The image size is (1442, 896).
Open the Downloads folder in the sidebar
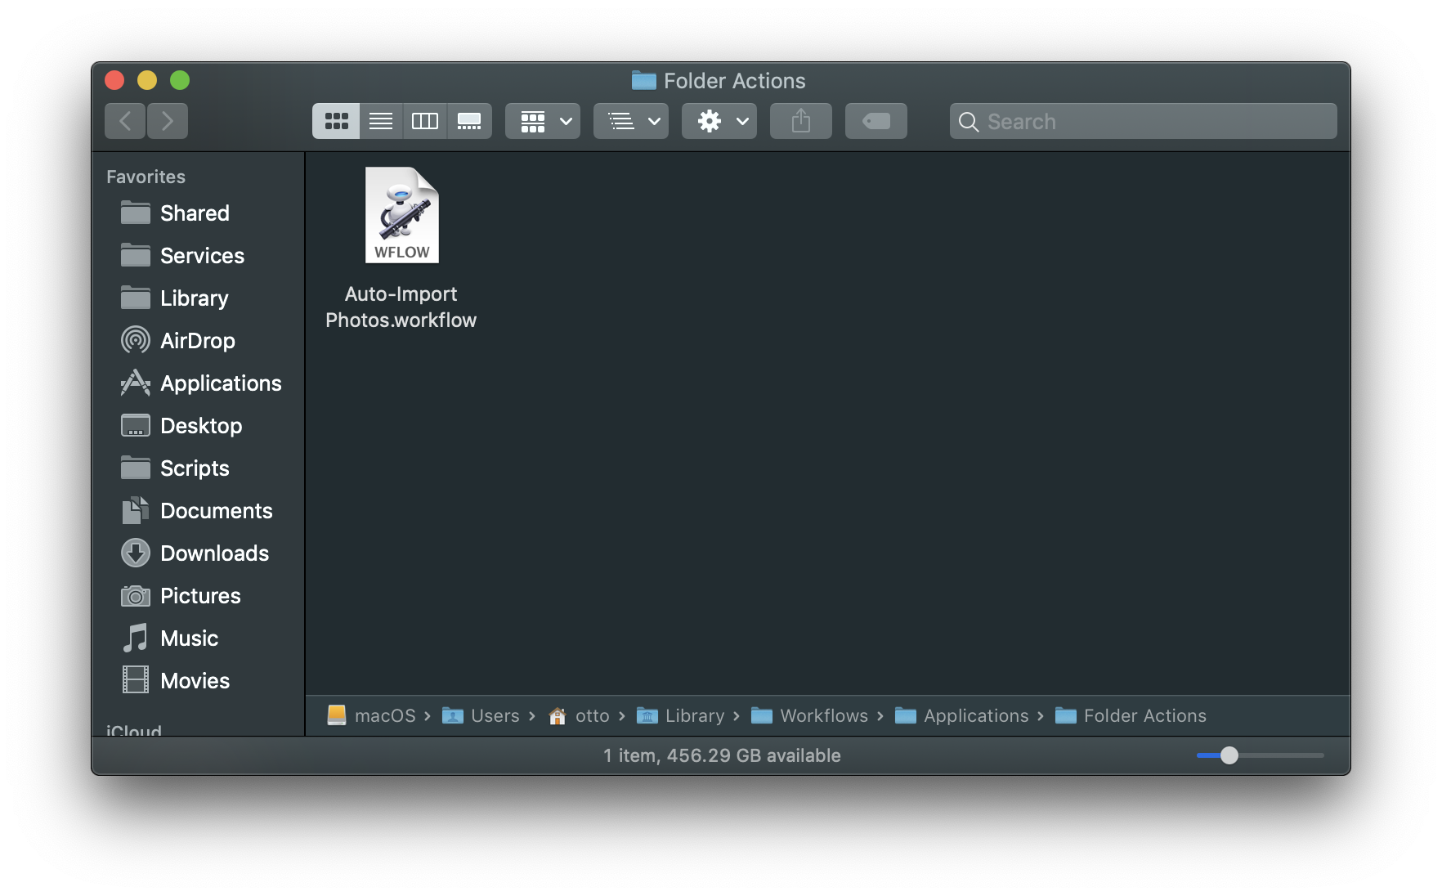pos(214,553)
